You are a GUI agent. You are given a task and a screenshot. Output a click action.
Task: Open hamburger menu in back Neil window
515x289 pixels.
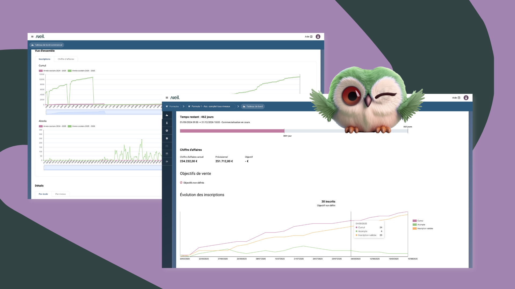(32, 37)
